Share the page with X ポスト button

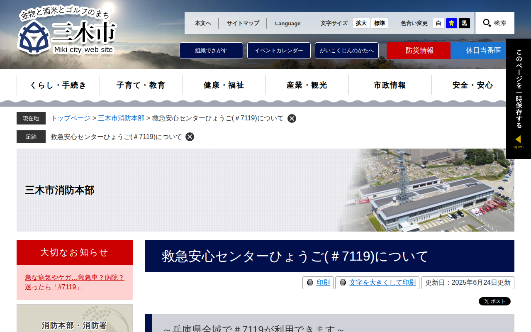click(x=494, y=301)
